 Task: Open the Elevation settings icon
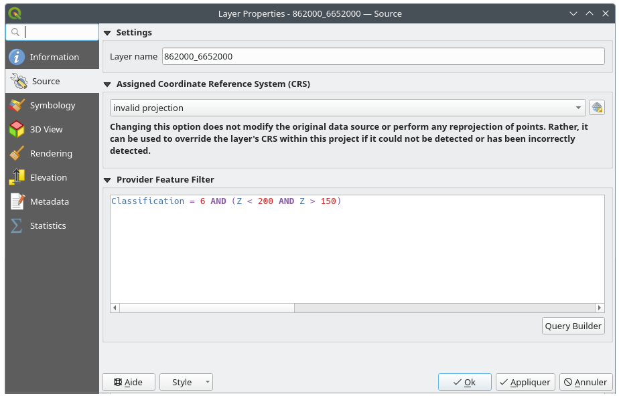pyautogui.click(x=17, y=177)
